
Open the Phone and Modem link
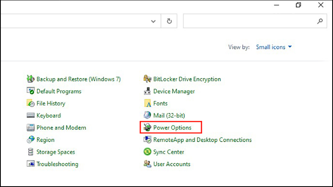click(x=61, y=128)
